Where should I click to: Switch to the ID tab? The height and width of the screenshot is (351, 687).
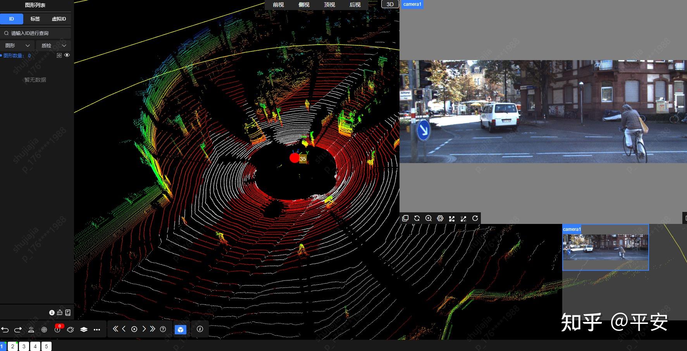tap(12, 19)
